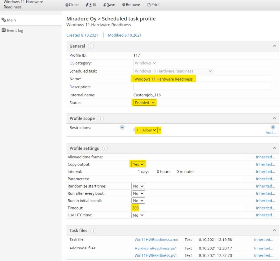Click Inherited link for Timeout
The height and width of the screenshot is (261, 280).
coord(265,208)
